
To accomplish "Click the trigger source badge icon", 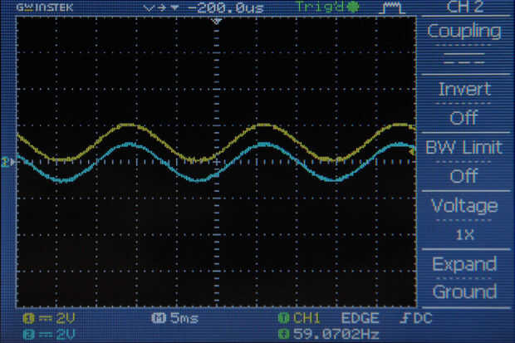I will (x=283, y=318).
